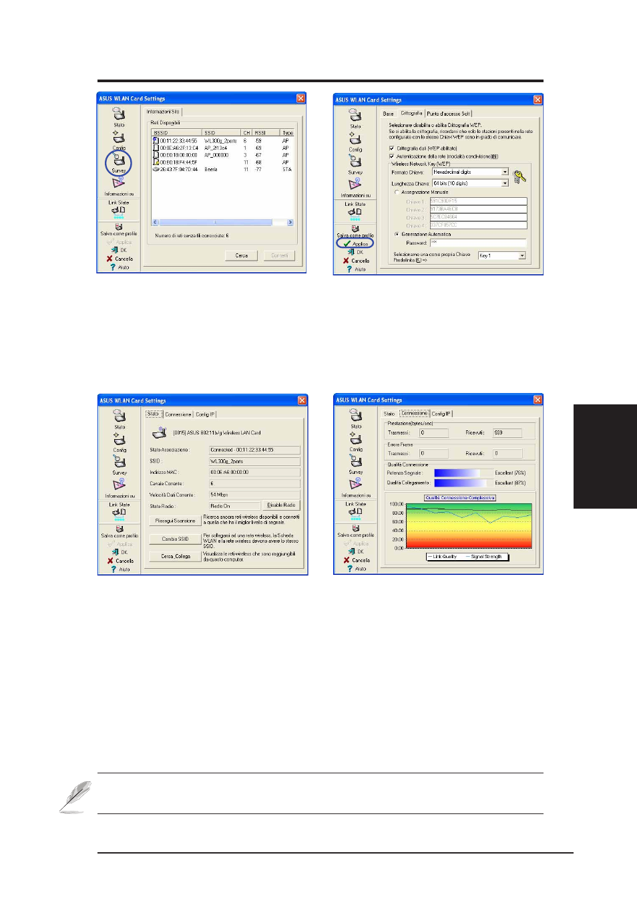
Task: Select network row WL300g_2ports in list
Action: (x=223, y=141)
